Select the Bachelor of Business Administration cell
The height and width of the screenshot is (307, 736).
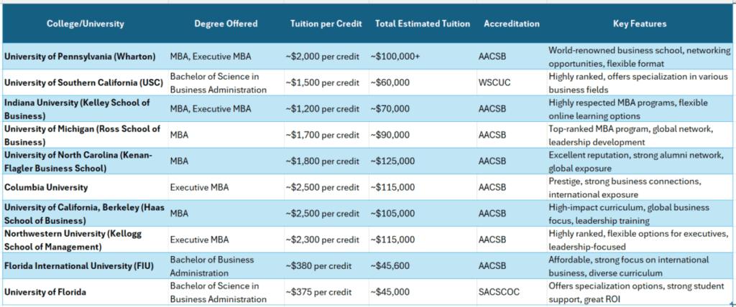pyautogui.click(x=226, y=266)
